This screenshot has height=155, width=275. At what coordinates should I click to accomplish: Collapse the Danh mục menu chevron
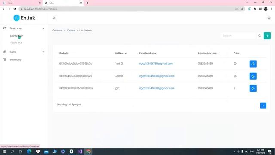pos(43,28)
